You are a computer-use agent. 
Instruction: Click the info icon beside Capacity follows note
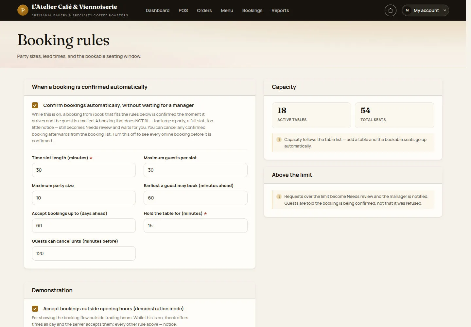click(279, 140)
